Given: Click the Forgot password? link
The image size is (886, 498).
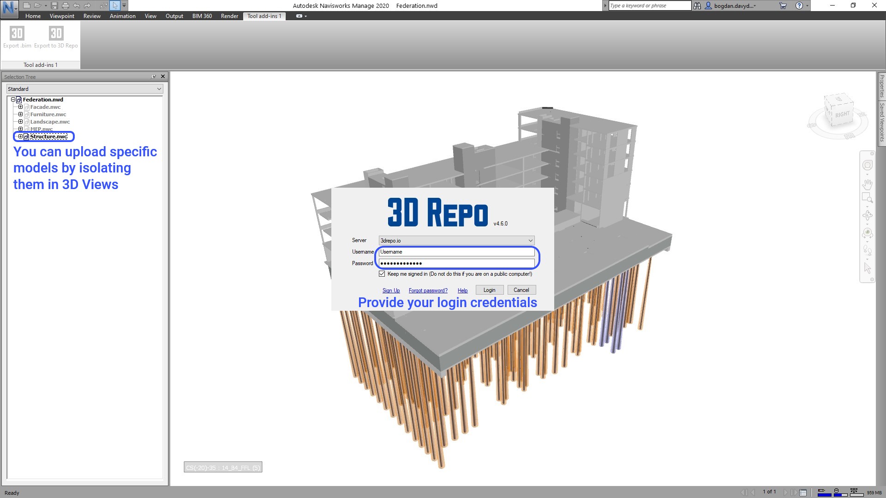Looking at the screenshot, I should [428, 290].
